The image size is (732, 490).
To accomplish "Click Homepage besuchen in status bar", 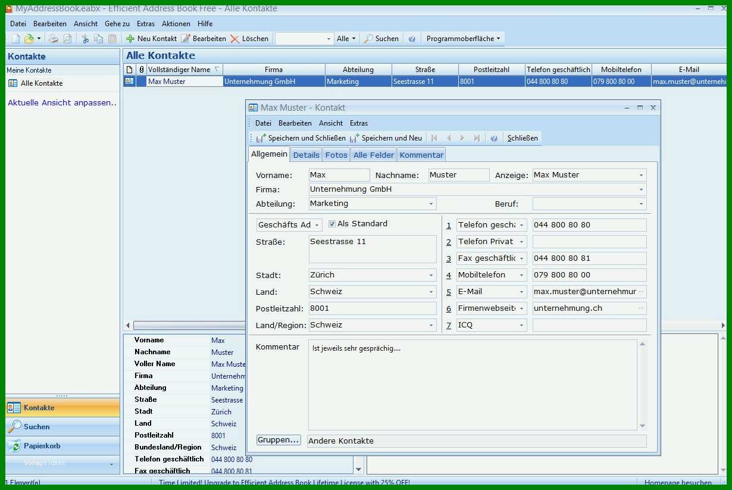I will pos(678,483).
